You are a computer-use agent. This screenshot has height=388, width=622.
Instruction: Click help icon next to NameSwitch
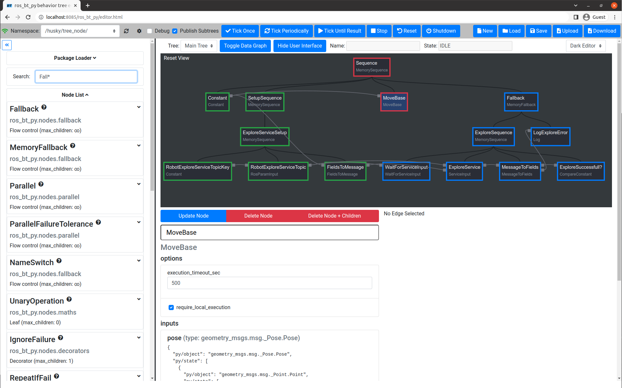pyautogui.click(x=59, y=261)
